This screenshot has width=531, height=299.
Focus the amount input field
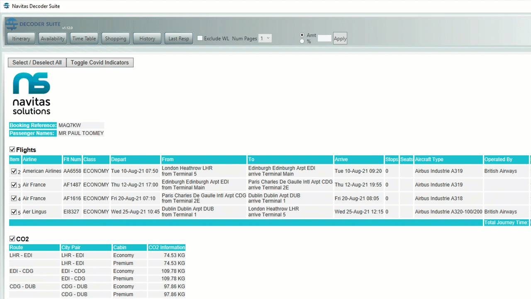click(324, 38)
